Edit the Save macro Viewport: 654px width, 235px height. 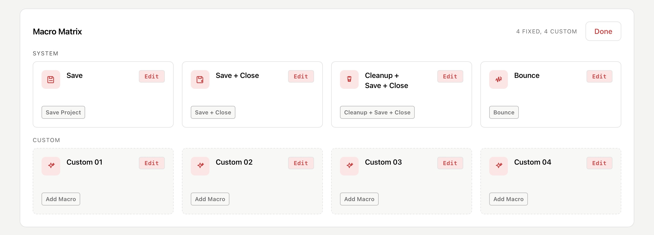pyautogui.click(x=152, y=76)
